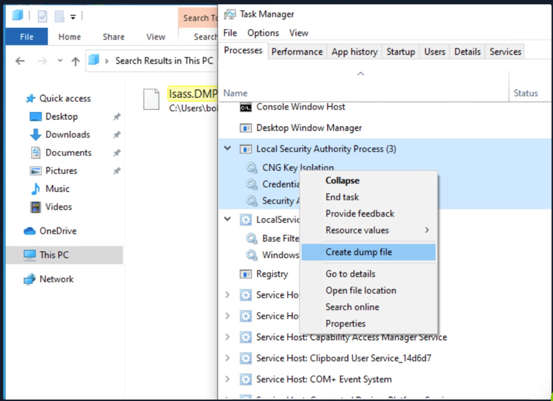Click the Registry process icon
Image resolution: width=553 pixels, height=401 pixels.
246,274
